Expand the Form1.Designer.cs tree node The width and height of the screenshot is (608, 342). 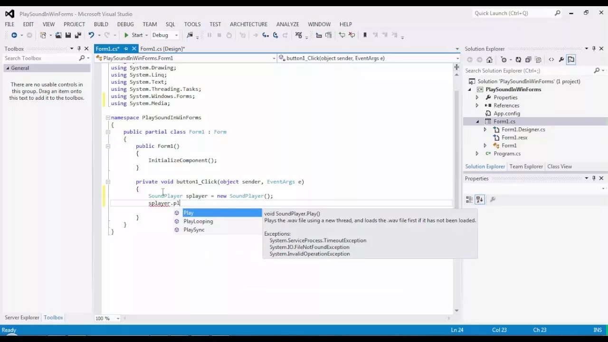485,130
